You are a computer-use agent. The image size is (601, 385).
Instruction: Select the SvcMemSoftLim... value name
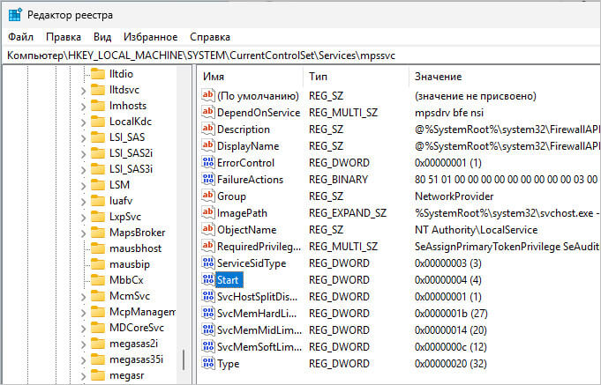pyautogui.click(x=259, y=347)
